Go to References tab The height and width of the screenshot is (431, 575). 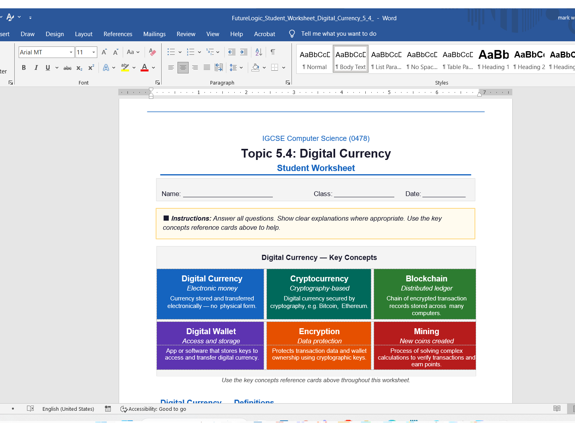[118, 34]
